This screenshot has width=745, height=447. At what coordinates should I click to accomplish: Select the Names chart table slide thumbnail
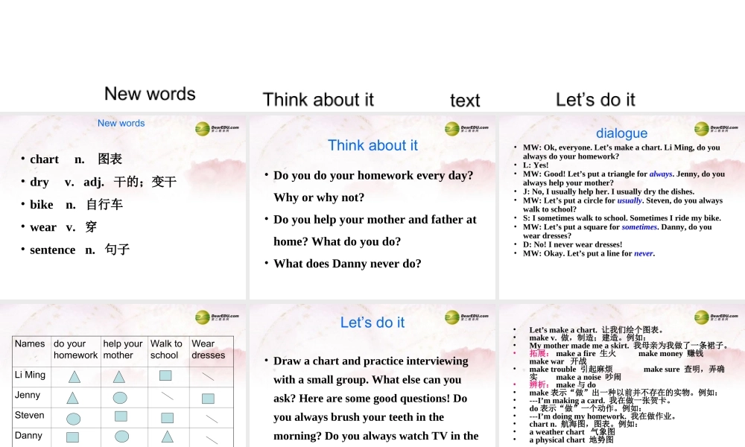pyautogui.click(x=123, y=375)
